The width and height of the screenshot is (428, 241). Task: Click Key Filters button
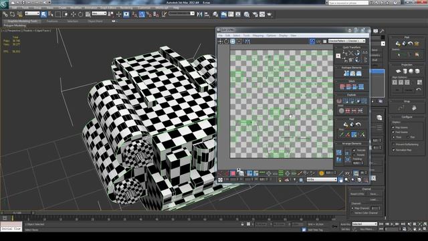click(366, 229)
